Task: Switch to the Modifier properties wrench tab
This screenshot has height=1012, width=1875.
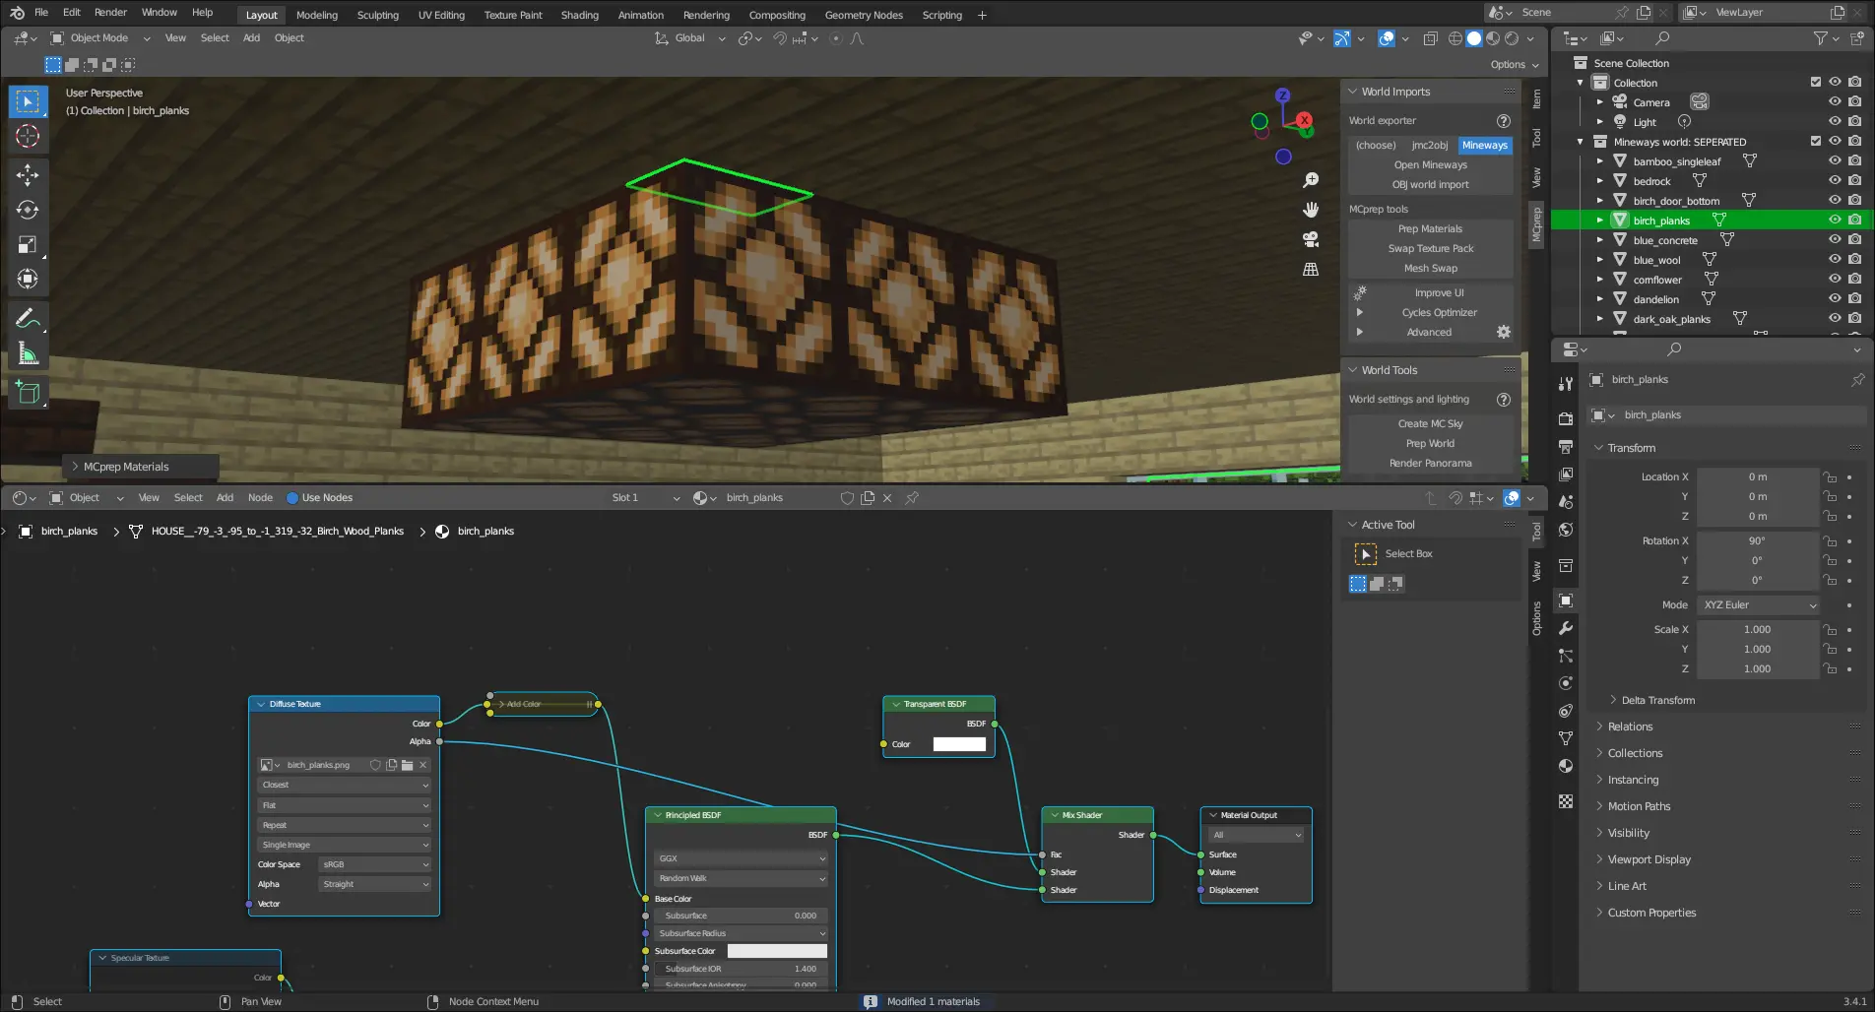Action: click(1566, 627)
